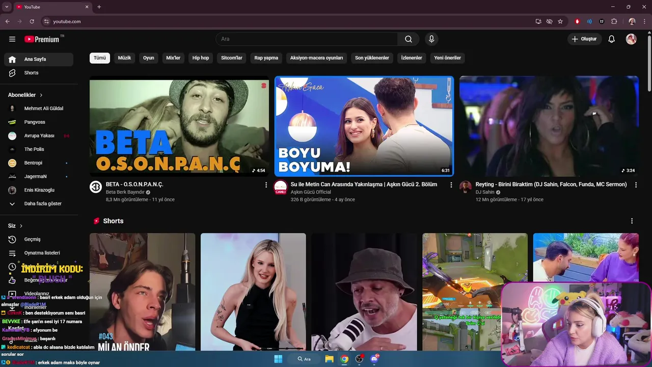
Task: Open the YouTube account avatar menu
Action: point(631,39)
